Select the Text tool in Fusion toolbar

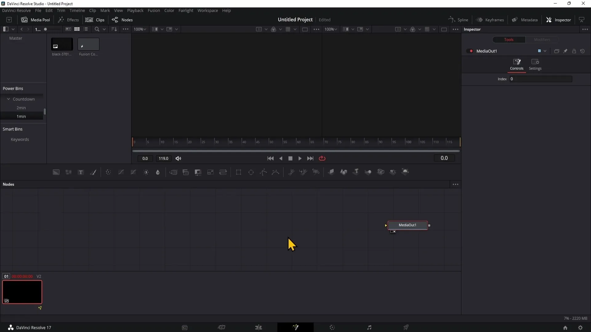pos(81,172)
